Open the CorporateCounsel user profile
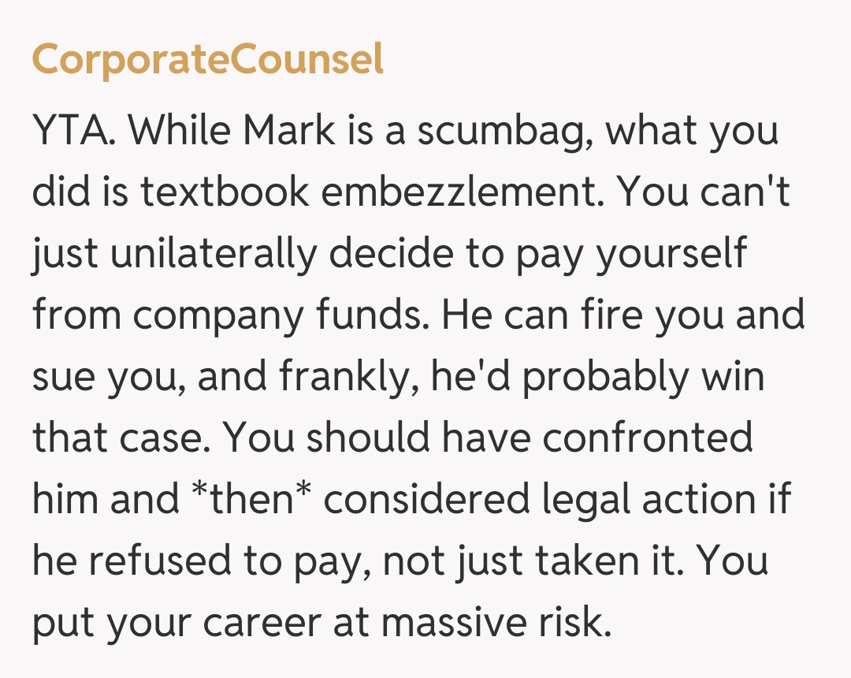 tap(208, 60)
